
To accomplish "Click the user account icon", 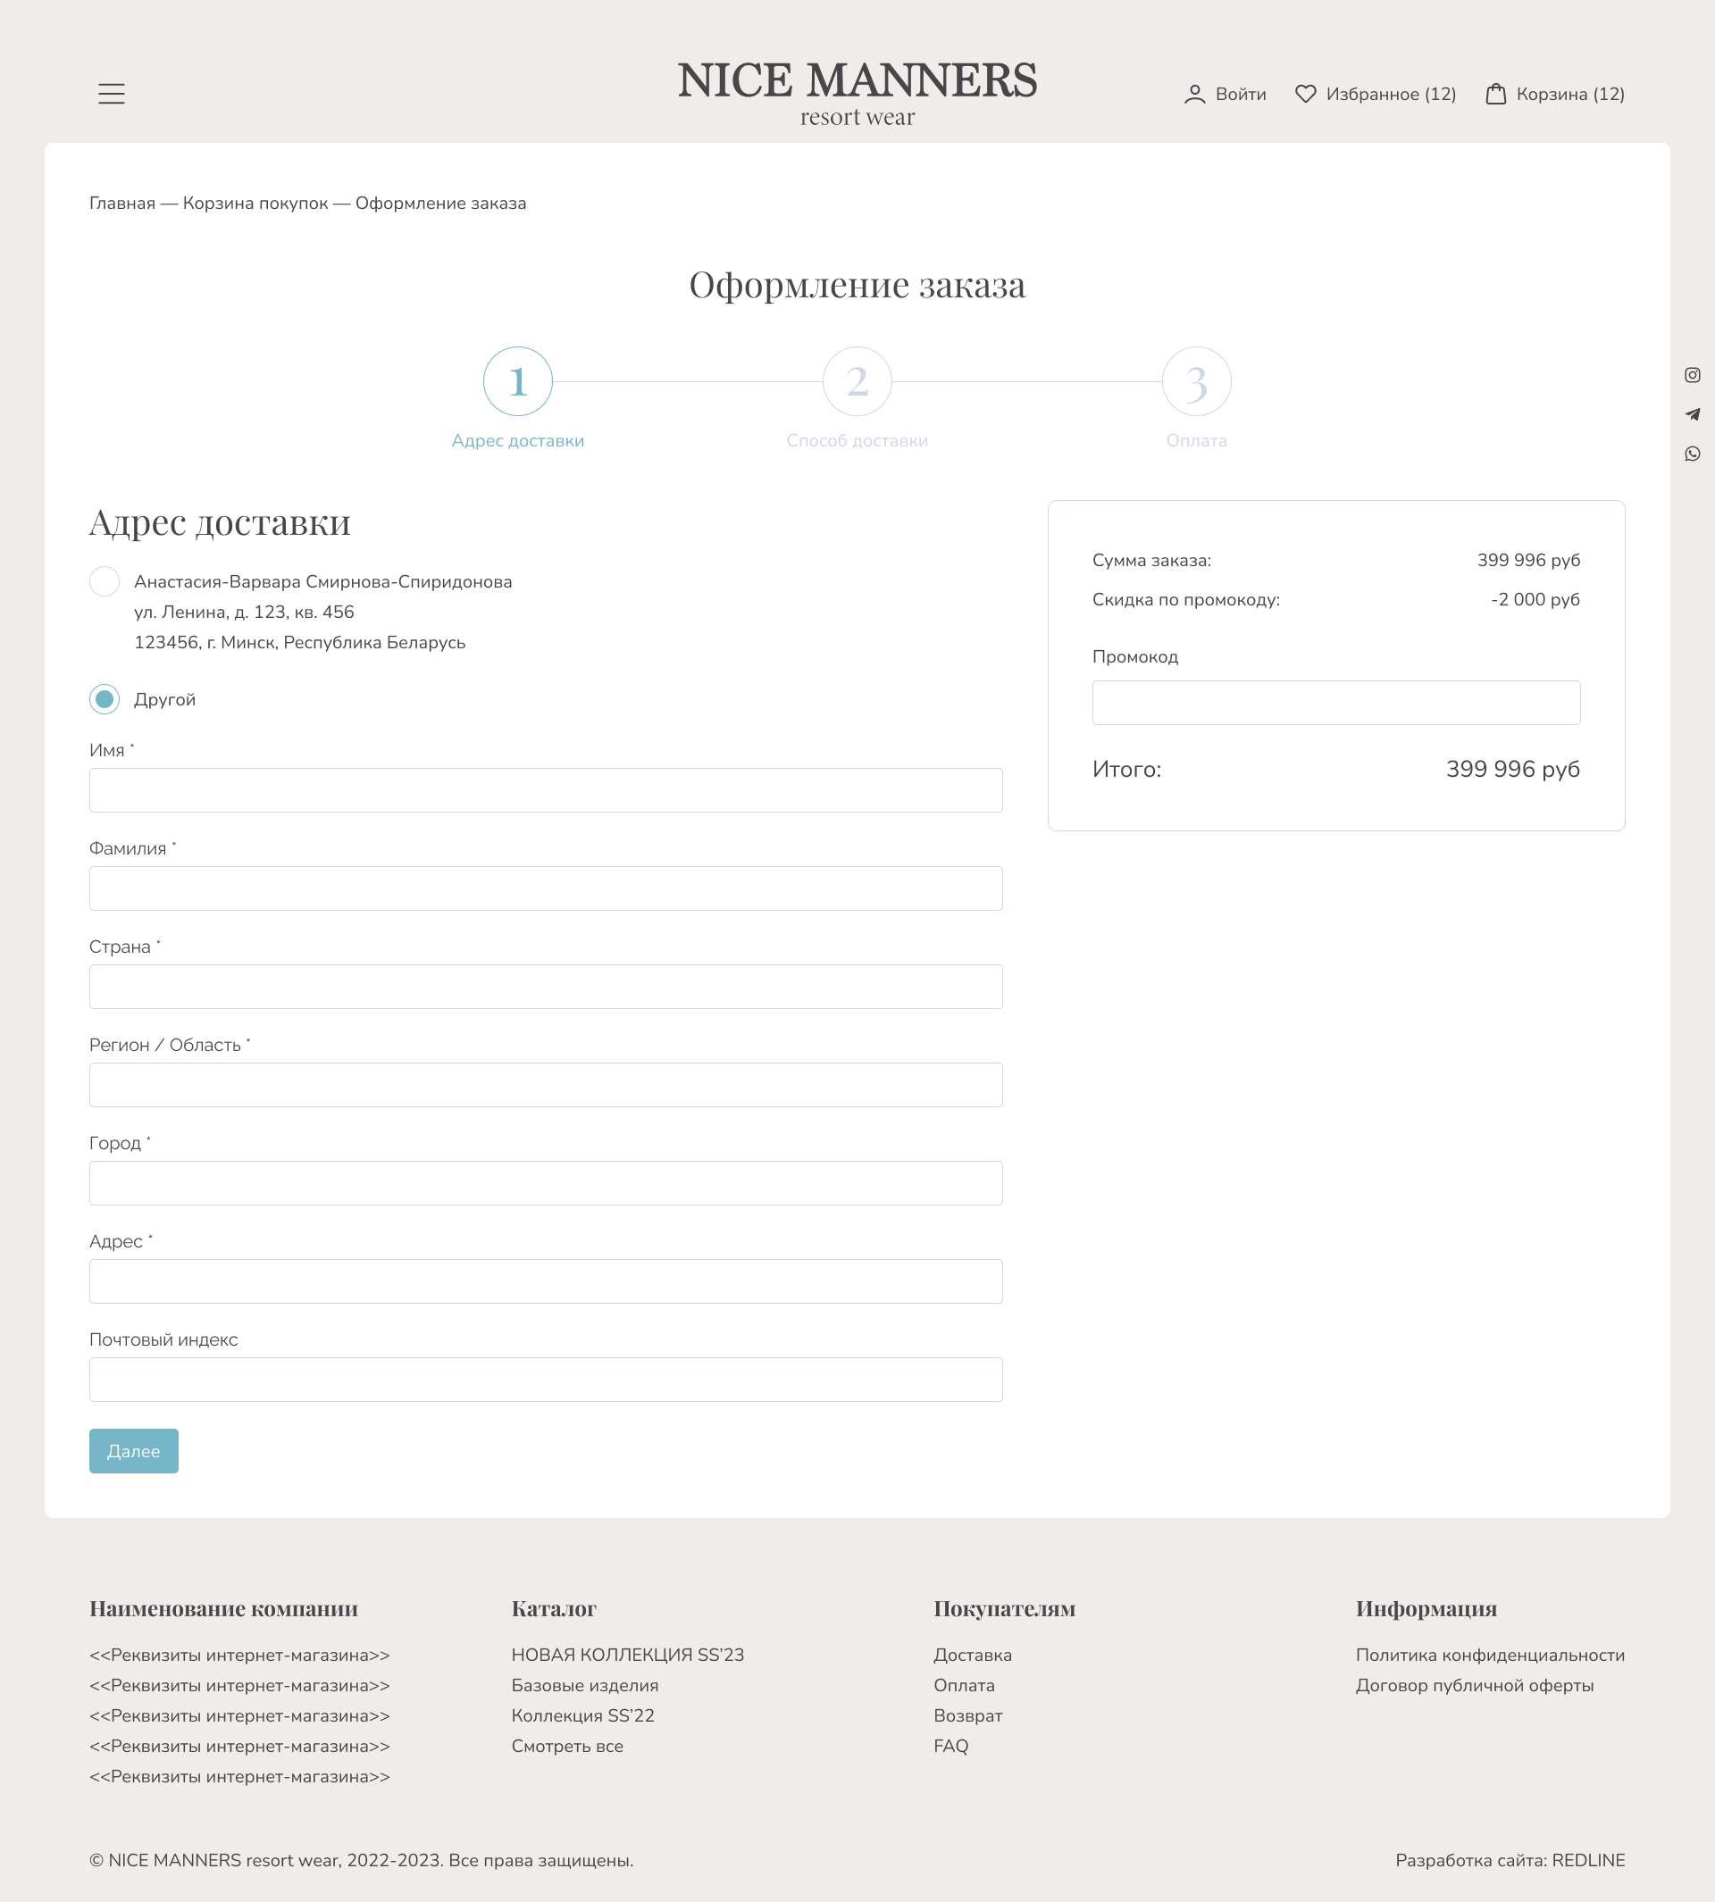I will tap(1194, 94).
